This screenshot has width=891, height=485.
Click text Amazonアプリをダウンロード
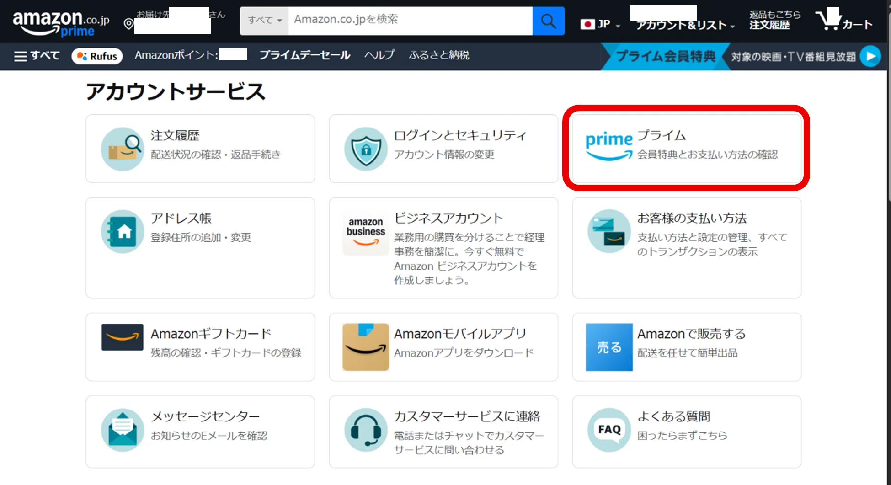click(x=464, y=353)
